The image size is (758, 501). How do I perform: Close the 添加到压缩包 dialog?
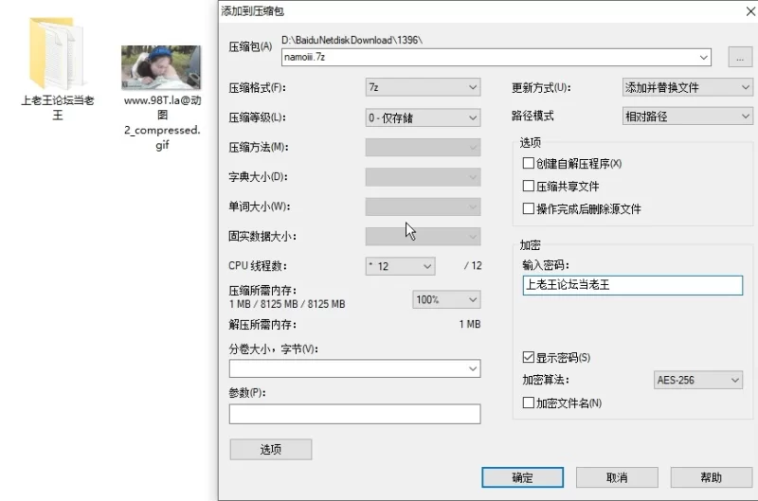click(750, 11)
